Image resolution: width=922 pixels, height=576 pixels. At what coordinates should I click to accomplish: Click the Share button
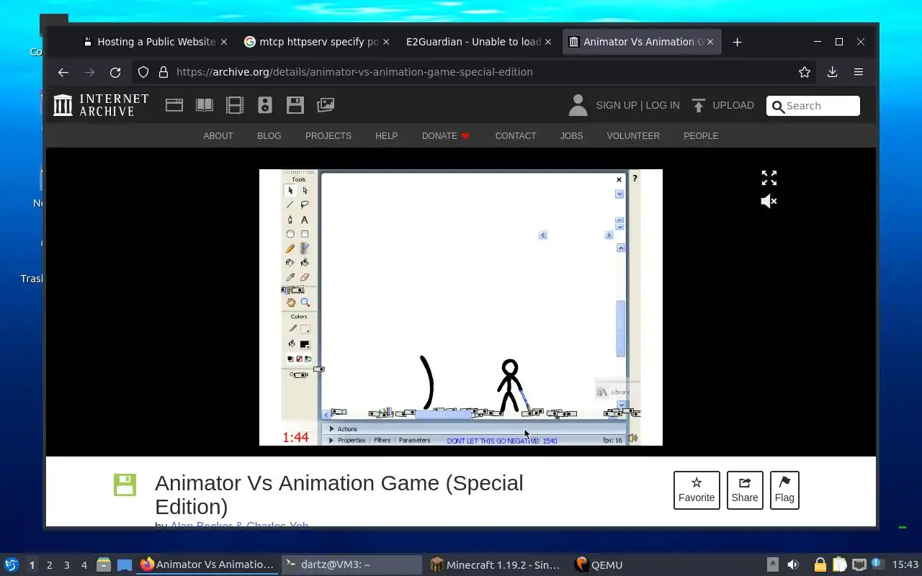745,490
